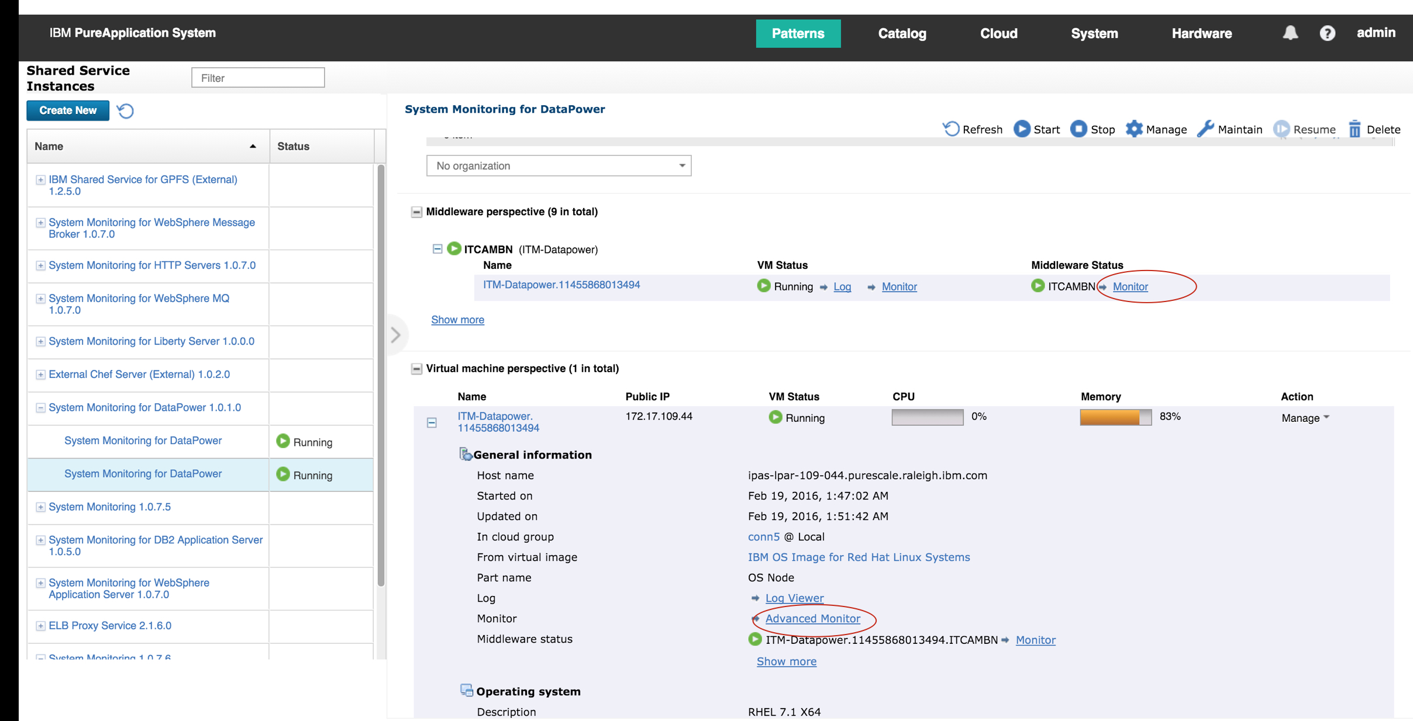
Task: Click the General information section icon
Action: [x=466, y=454]
